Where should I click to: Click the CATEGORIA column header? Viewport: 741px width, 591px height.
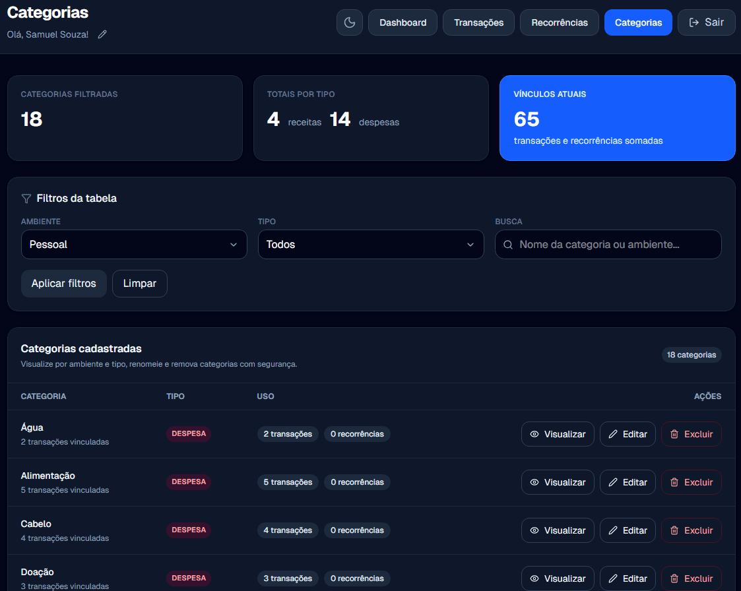44,396
